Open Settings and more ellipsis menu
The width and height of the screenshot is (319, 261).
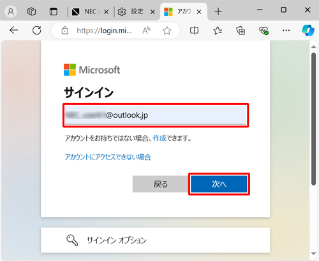pyautogui.click(x=286, y=31)
